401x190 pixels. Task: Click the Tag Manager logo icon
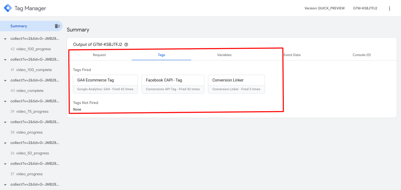click(x=8, y=8)
